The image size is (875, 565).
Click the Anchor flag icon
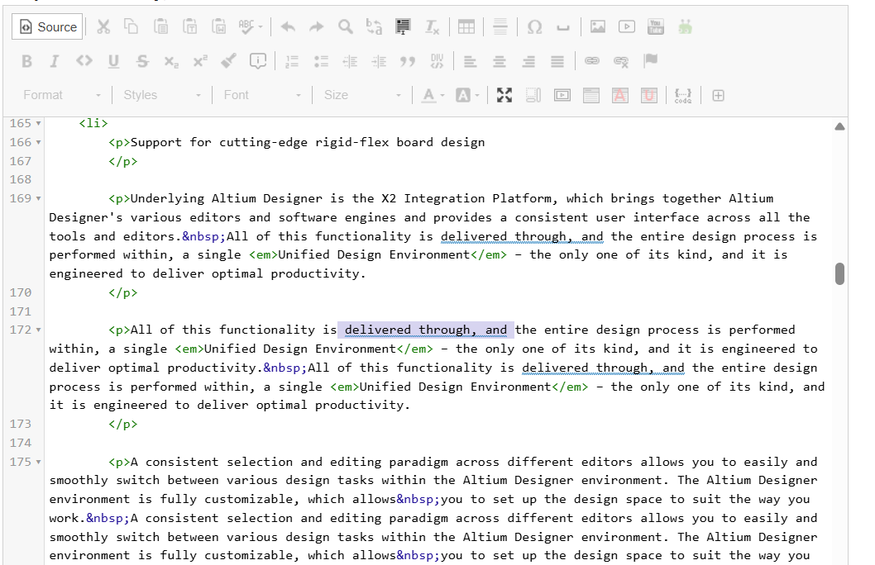(x=650, y=60)
